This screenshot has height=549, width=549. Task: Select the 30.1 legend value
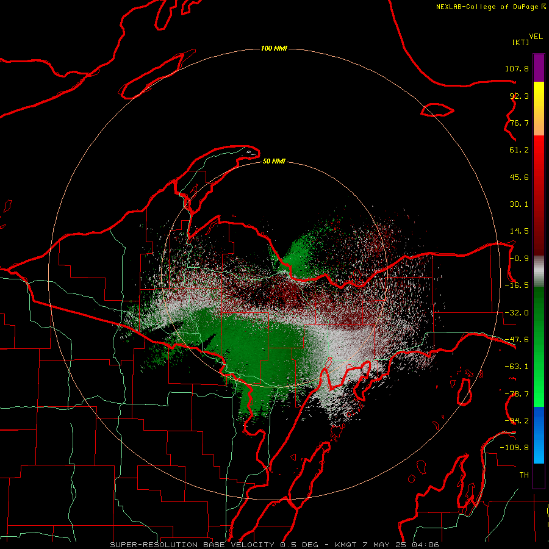(519, 204)
